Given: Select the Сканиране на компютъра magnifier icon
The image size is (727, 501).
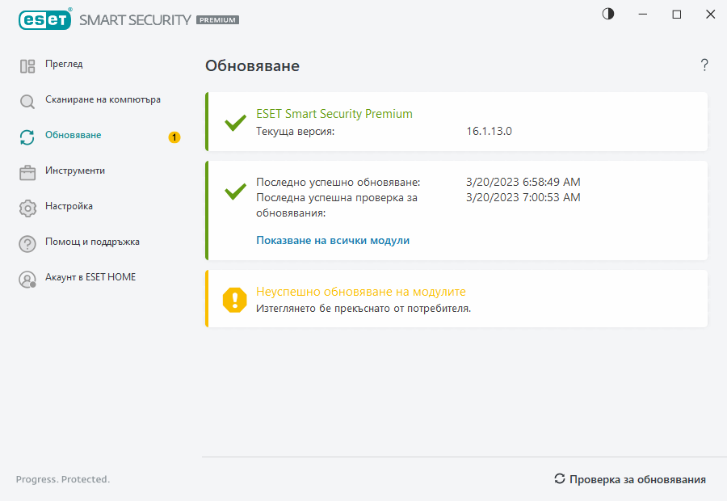Looking at the screenshot, I should 27,99.
